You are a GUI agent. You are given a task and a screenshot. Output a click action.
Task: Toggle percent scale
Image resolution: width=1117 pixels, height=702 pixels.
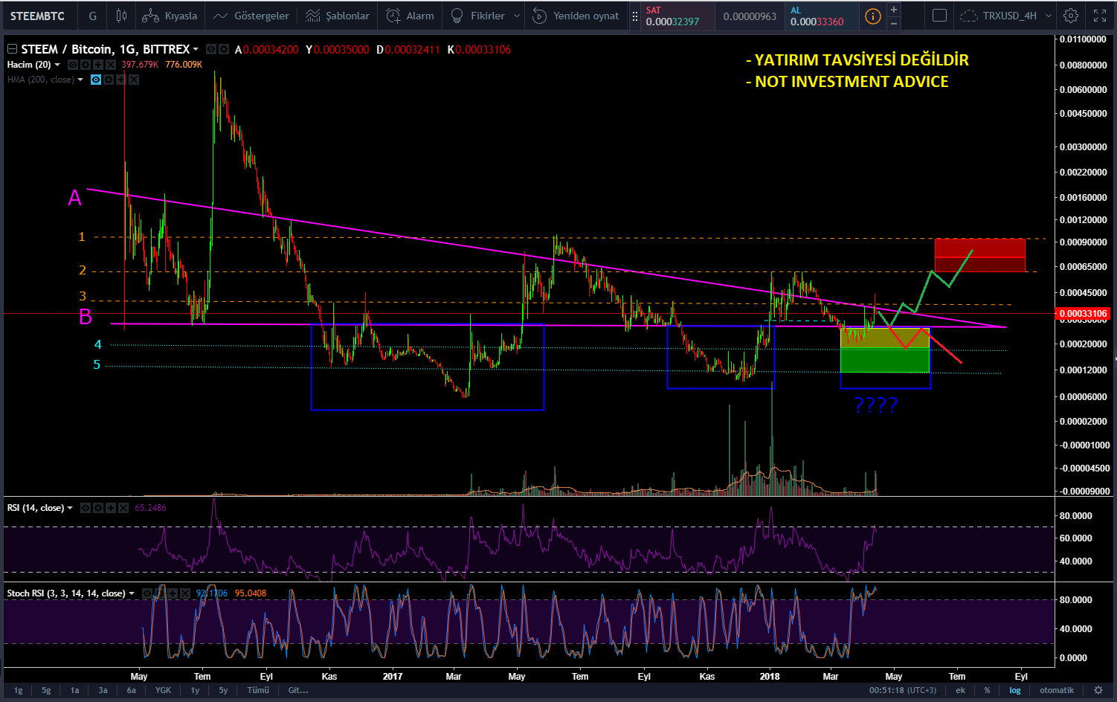tap(987, 690)
